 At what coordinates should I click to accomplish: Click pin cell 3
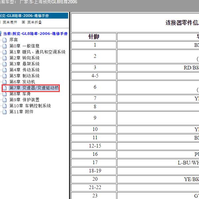tap(94, 67)
